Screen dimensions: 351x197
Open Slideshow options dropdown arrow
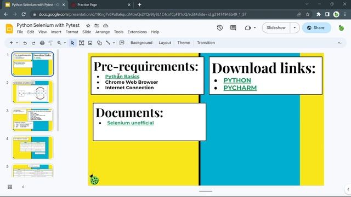coord(295,28)
